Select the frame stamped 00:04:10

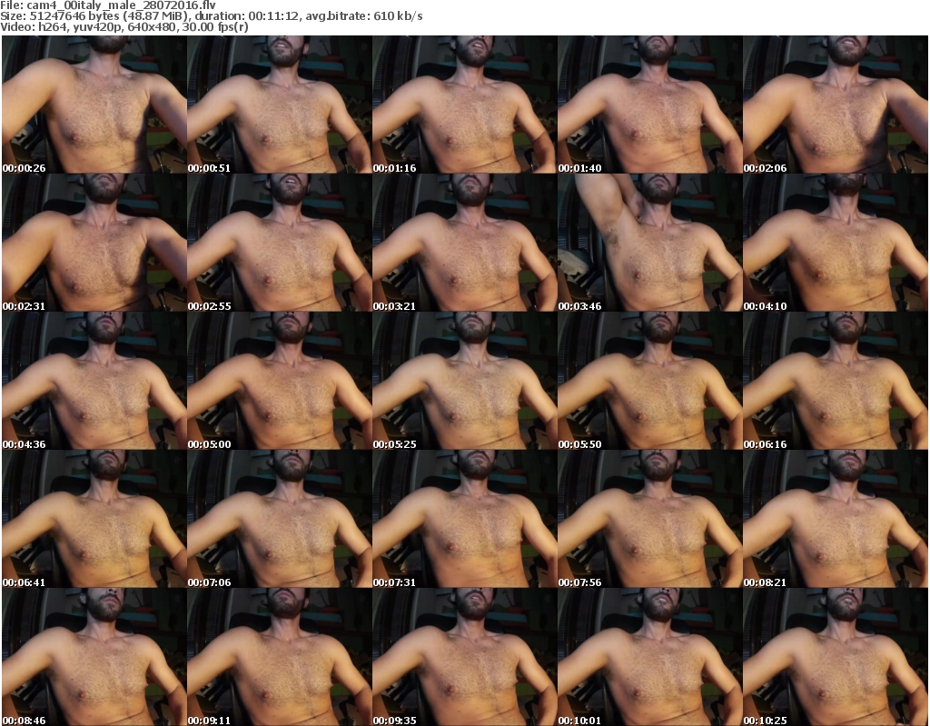pyautogui.click(x=836, y=243)
